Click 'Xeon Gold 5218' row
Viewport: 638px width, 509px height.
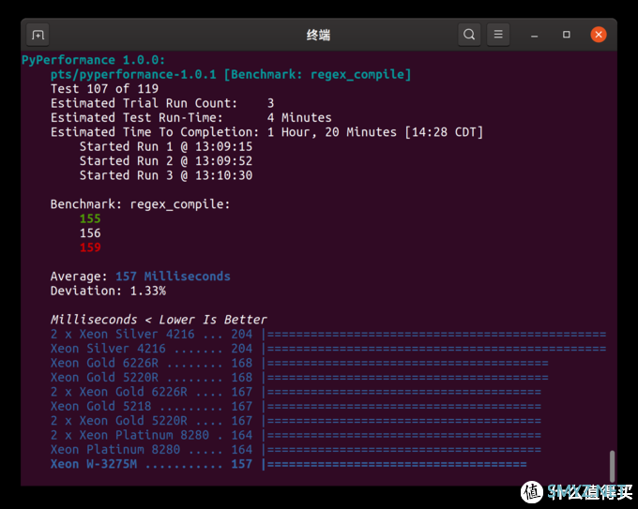296,407
